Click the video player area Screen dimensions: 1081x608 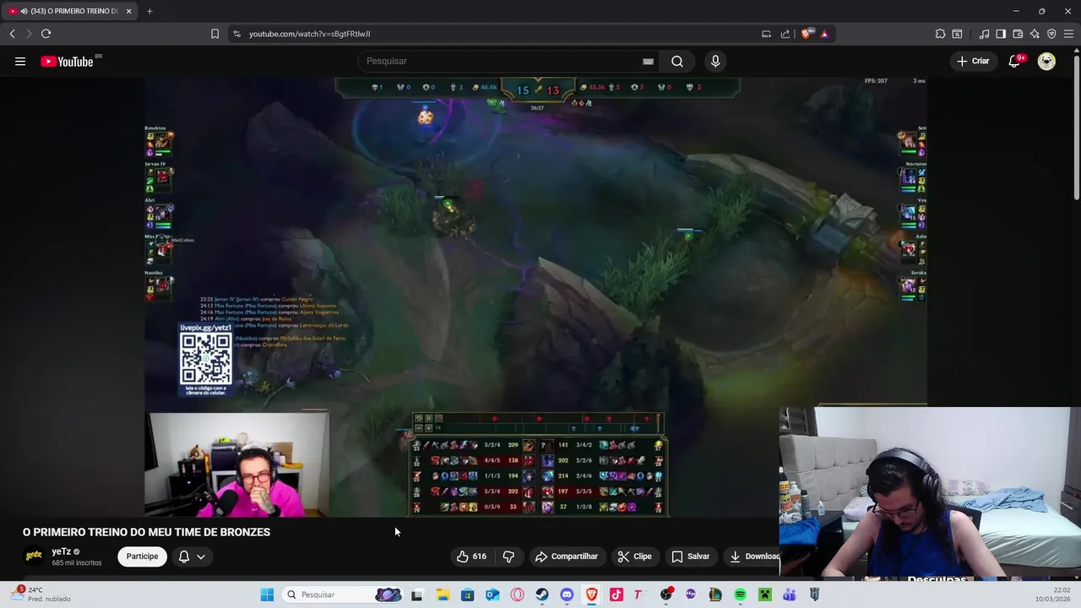pos(535,296)
